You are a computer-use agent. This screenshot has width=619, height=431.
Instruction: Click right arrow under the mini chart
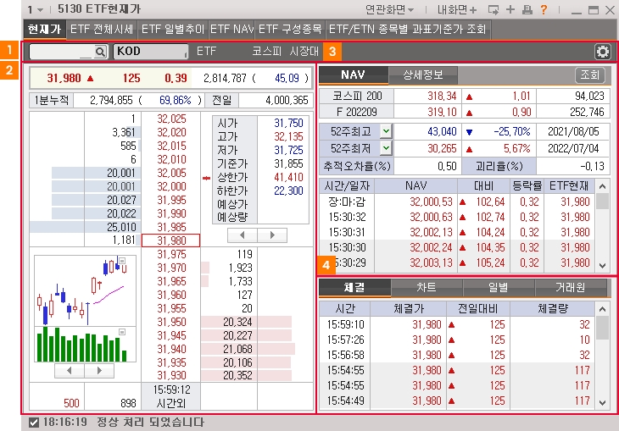coord(99,371)
